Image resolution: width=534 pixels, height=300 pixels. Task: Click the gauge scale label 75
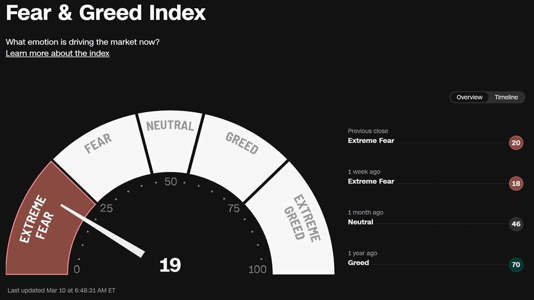click(x=234, y=208)
